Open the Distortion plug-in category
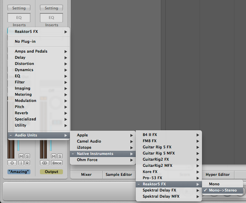 (x=39, y=64)
